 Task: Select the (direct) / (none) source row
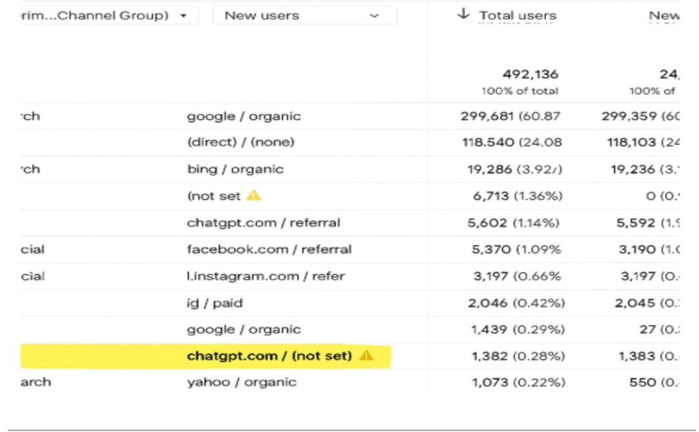pos(240,143)
